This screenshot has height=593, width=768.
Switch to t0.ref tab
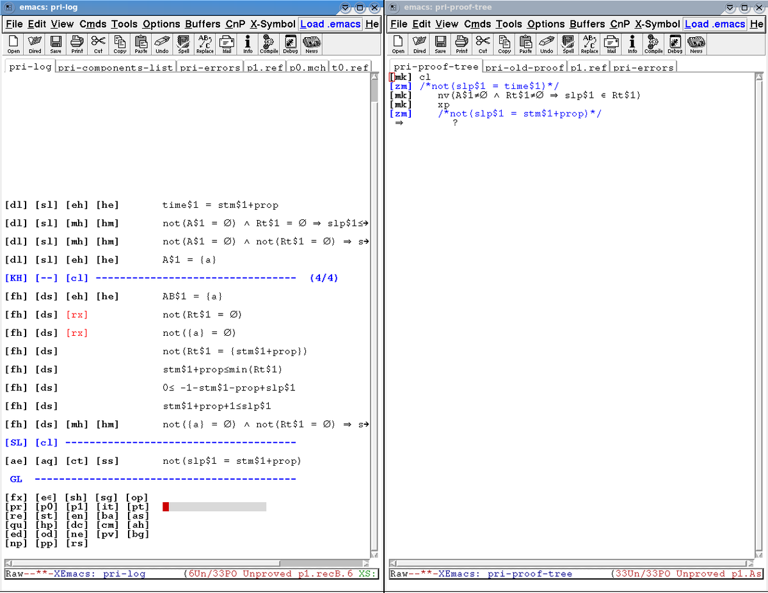(350, 67)
